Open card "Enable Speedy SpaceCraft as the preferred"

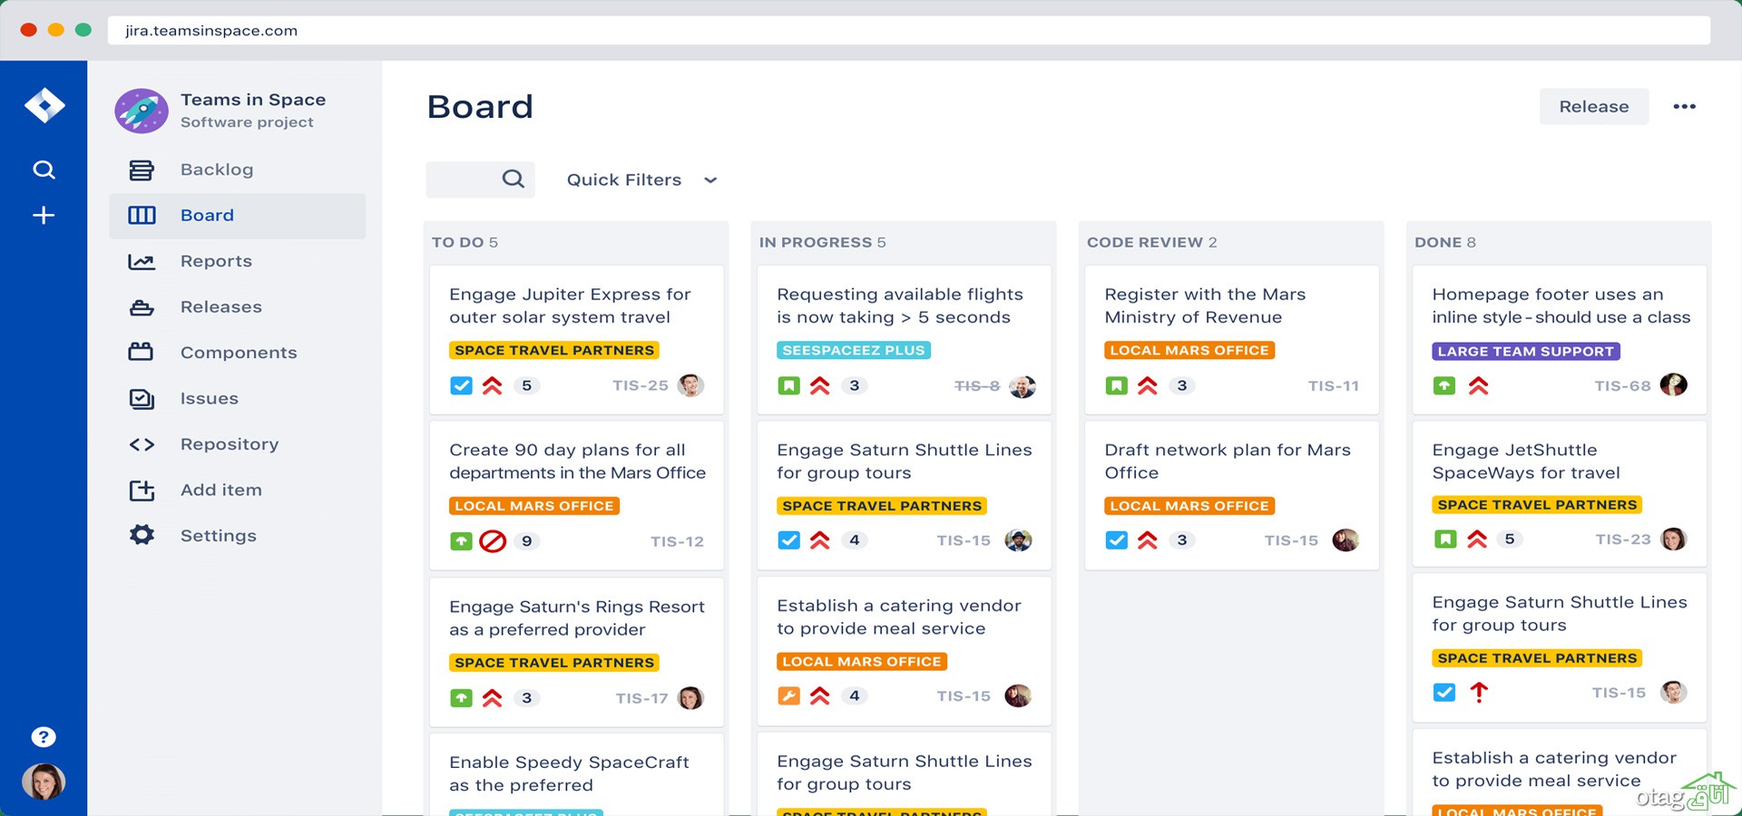tap(576, 775)
